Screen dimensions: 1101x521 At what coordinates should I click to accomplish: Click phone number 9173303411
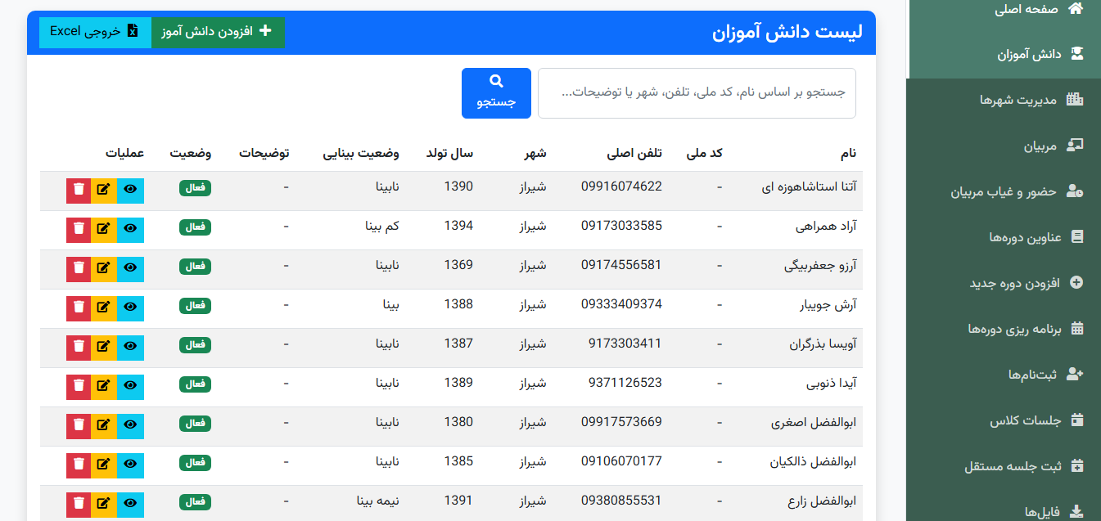pyautogui.click(x=625, y=344)
